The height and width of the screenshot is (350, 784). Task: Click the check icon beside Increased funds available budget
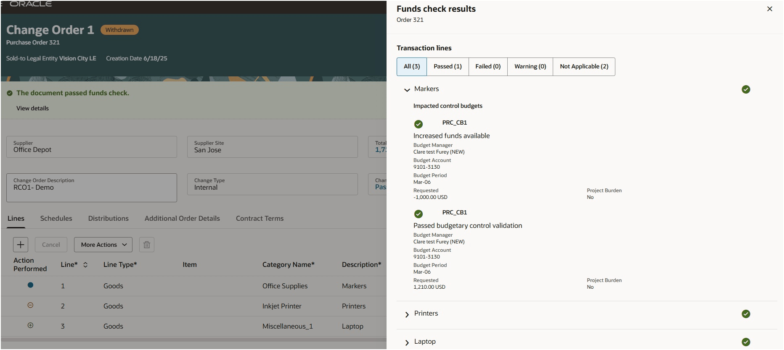(x=418, y=124)
